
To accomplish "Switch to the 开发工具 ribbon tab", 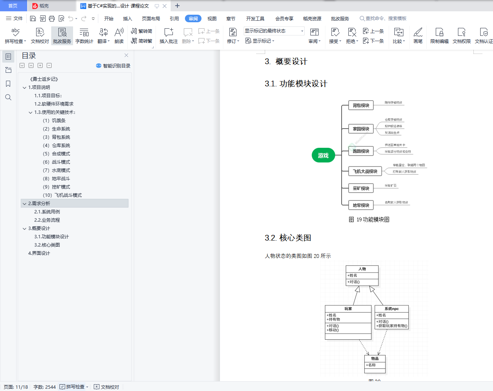I will 255,18.
